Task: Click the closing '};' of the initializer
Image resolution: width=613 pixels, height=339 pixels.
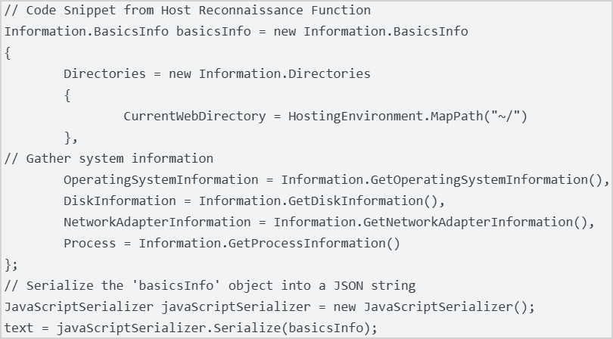Action: point(11,265)
